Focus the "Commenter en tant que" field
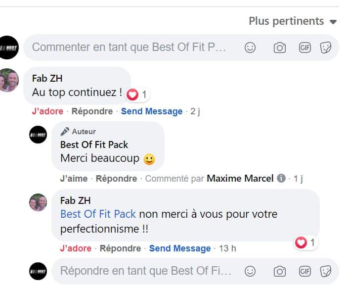348x292 pixels. click(129, 48)
